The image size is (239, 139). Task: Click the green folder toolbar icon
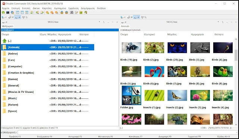(81, 12)
